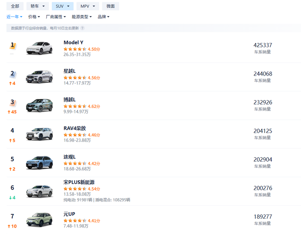Click the 元UP car image
The width and height of the screenshot is (301, 234).
(x=39, y=220)
